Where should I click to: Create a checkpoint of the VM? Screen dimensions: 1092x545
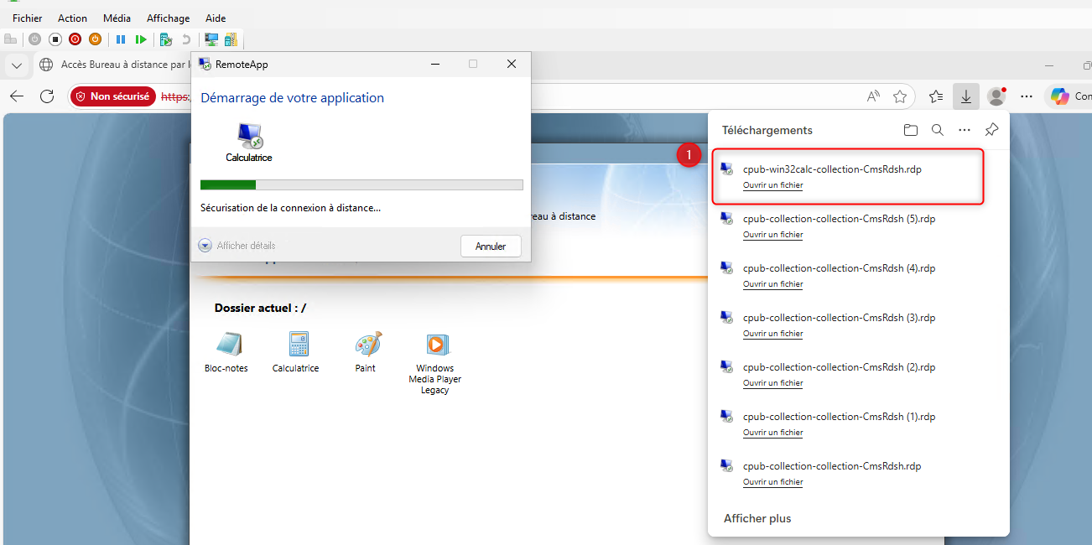164,39
